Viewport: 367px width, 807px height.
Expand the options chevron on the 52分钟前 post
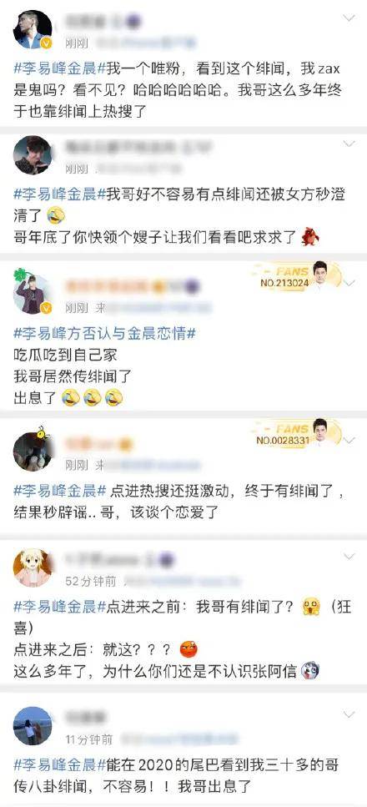(349, 557)
